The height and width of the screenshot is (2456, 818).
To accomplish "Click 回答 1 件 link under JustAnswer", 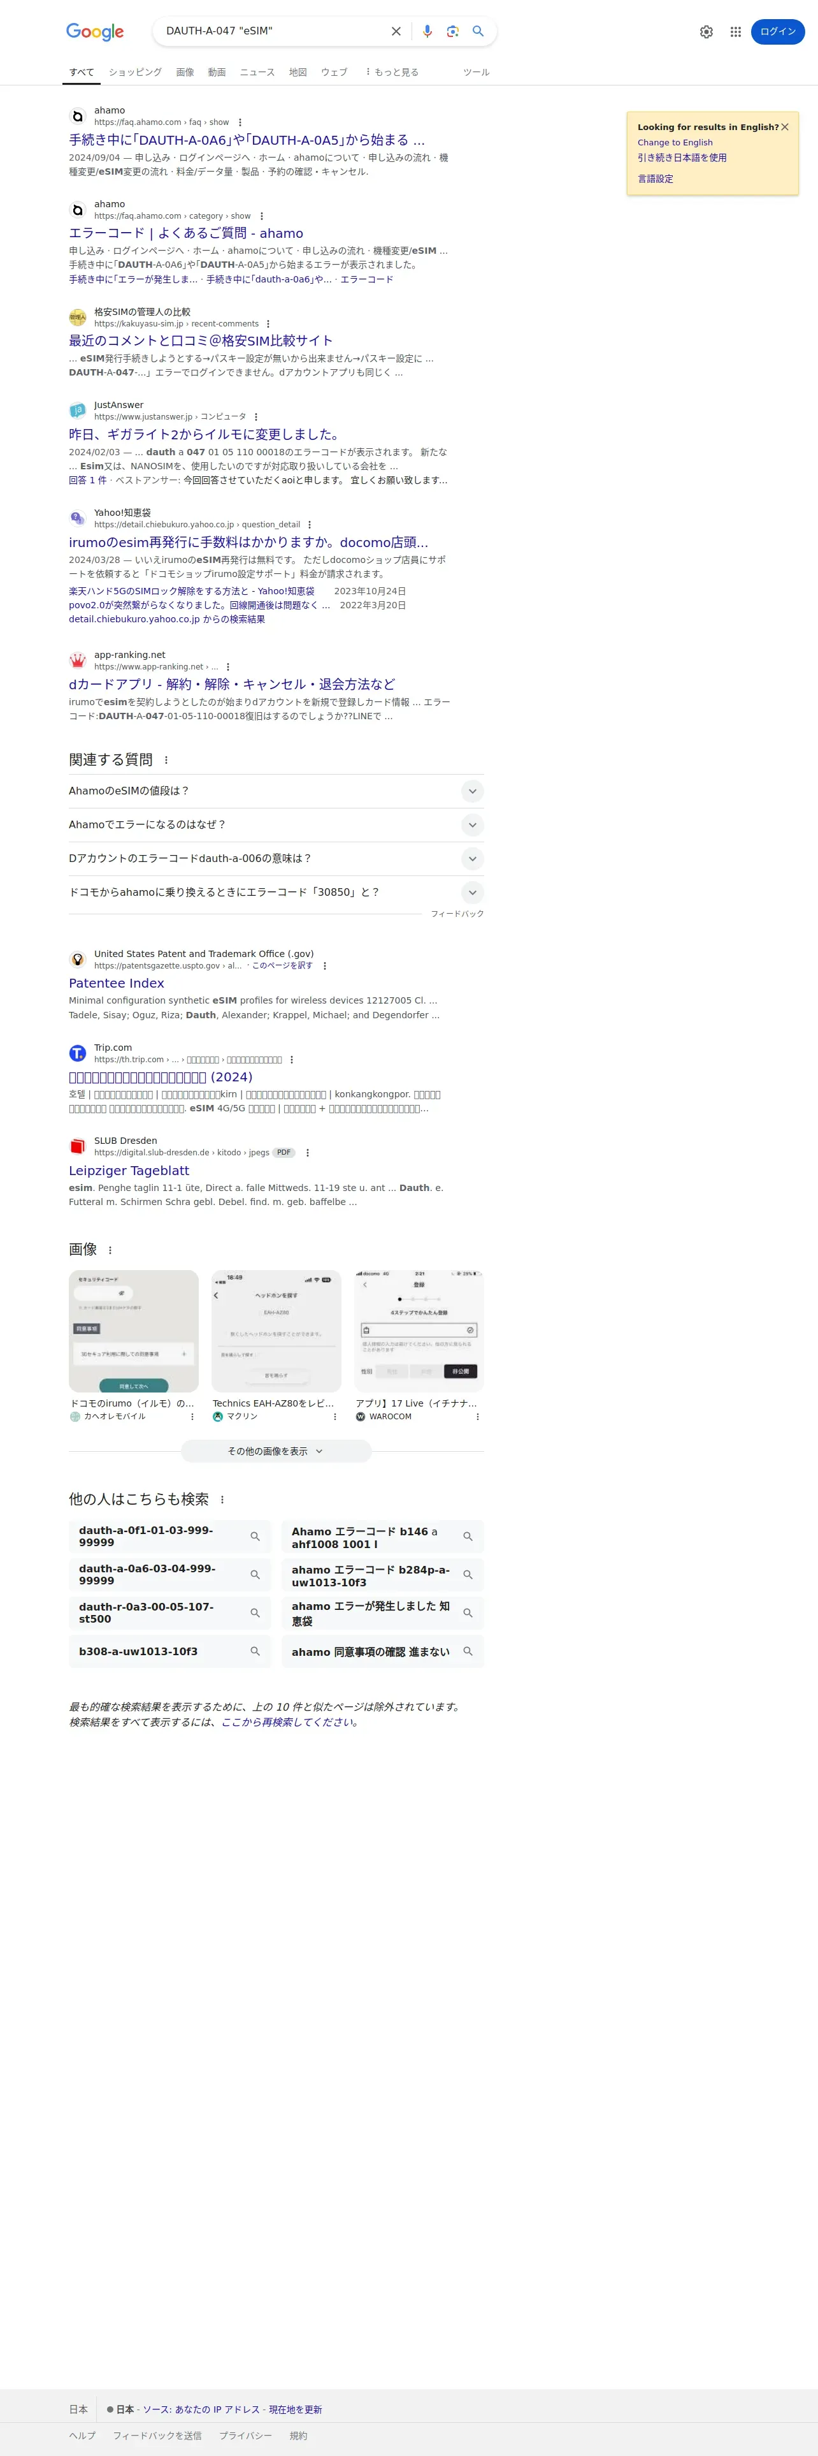I will (88, 481).
